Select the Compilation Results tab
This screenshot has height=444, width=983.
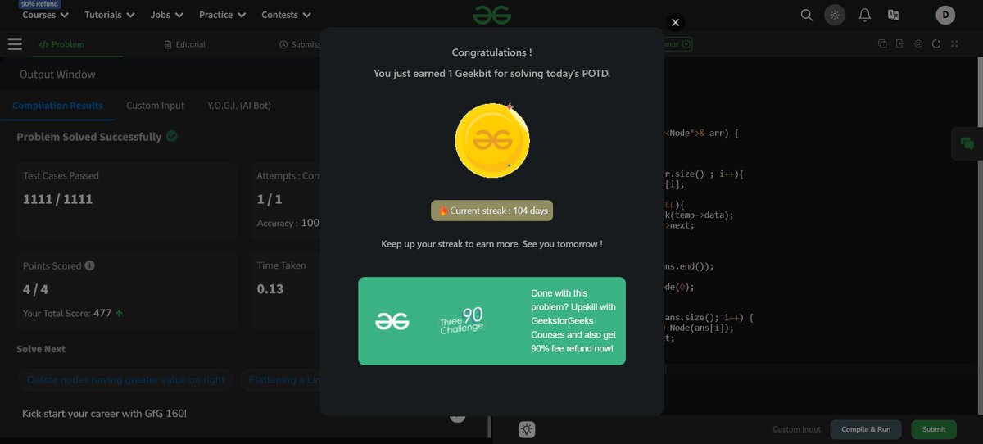58,106
